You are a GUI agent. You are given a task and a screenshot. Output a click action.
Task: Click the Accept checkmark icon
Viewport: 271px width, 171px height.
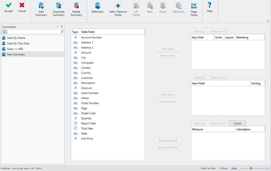(x=8, y=5)
